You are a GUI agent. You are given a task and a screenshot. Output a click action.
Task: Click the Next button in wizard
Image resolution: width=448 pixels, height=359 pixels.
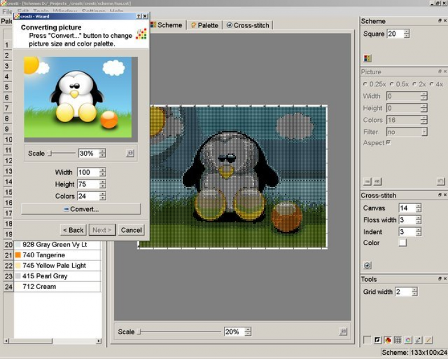102,230
